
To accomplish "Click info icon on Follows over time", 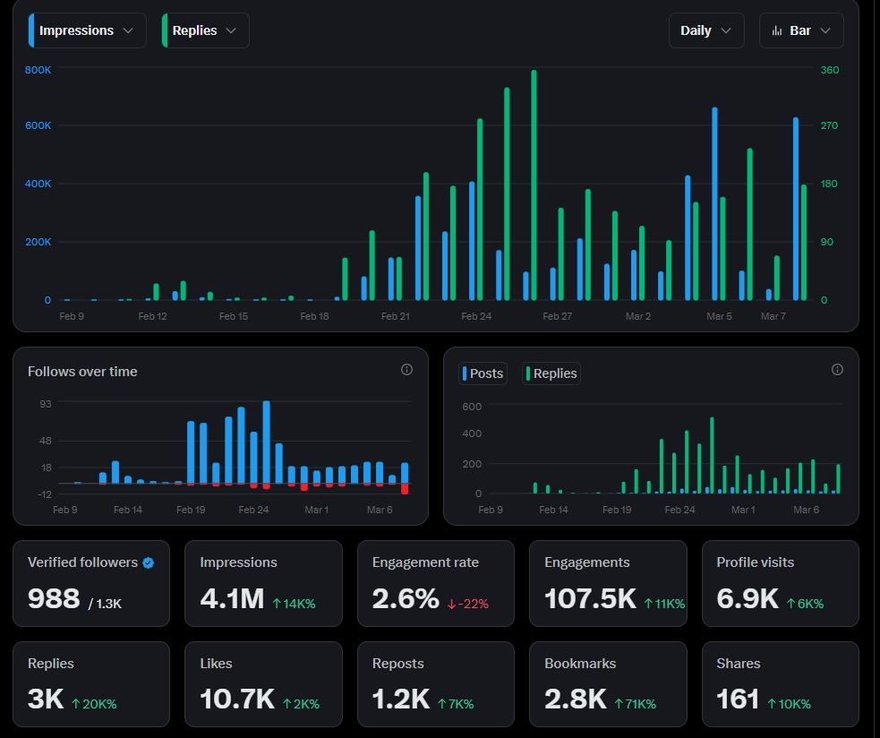I will (407, 370).
